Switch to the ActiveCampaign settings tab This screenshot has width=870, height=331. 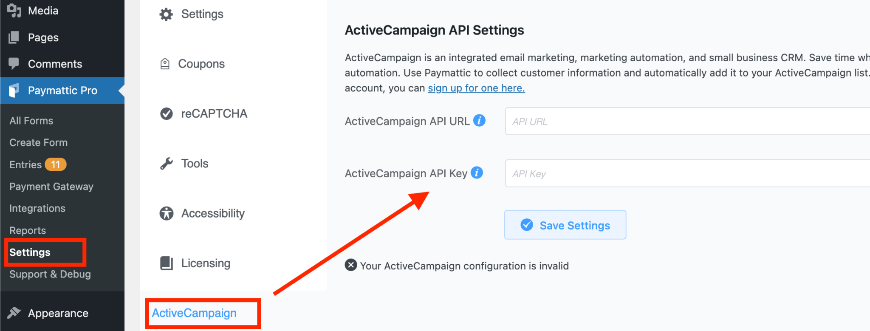[x=194, y=313]
